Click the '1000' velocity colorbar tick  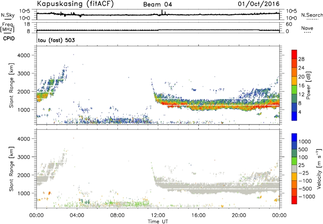click(x=304, y=142)
